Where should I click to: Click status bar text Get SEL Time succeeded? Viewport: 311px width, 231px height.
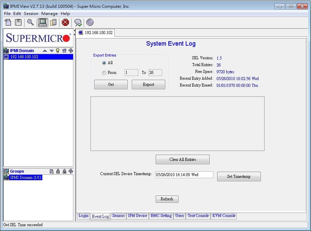click(x=23, y=225)
